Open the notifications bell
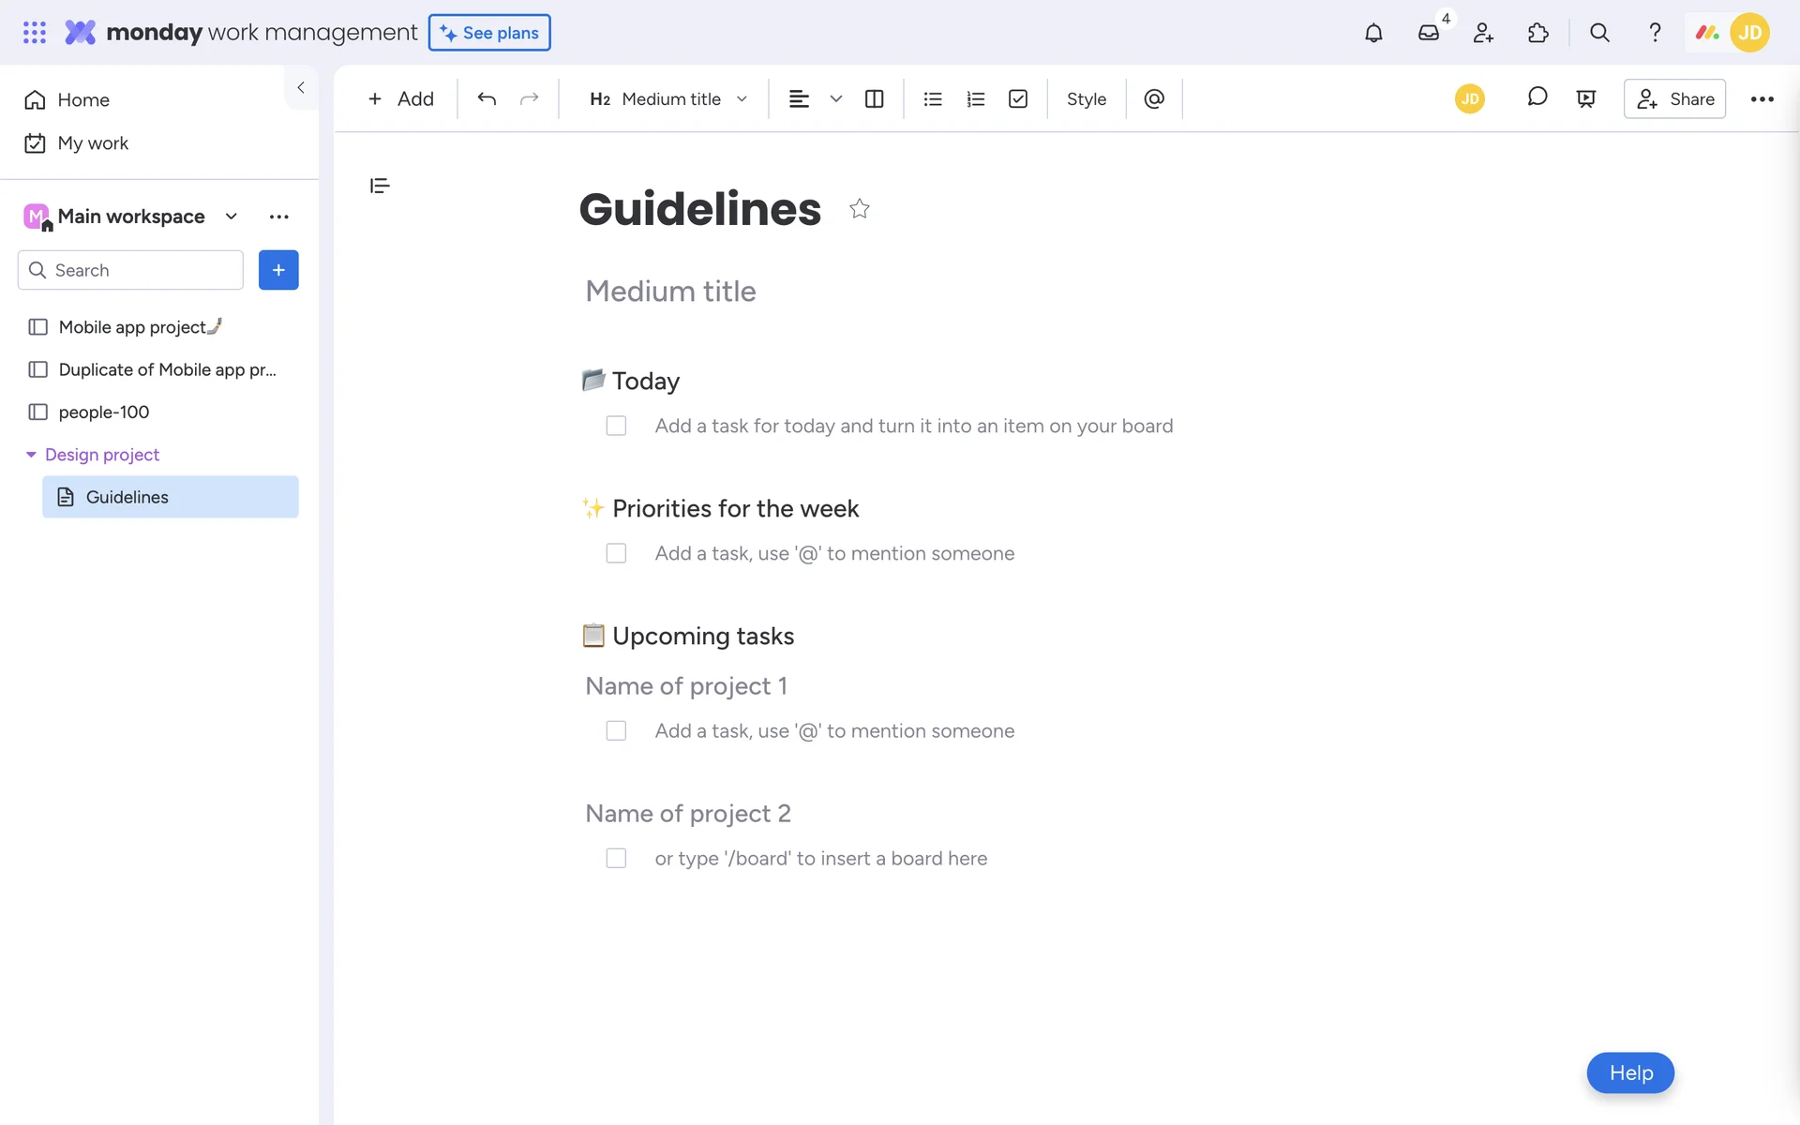The image size is (1800, 1125). [x=1373, y=33]
